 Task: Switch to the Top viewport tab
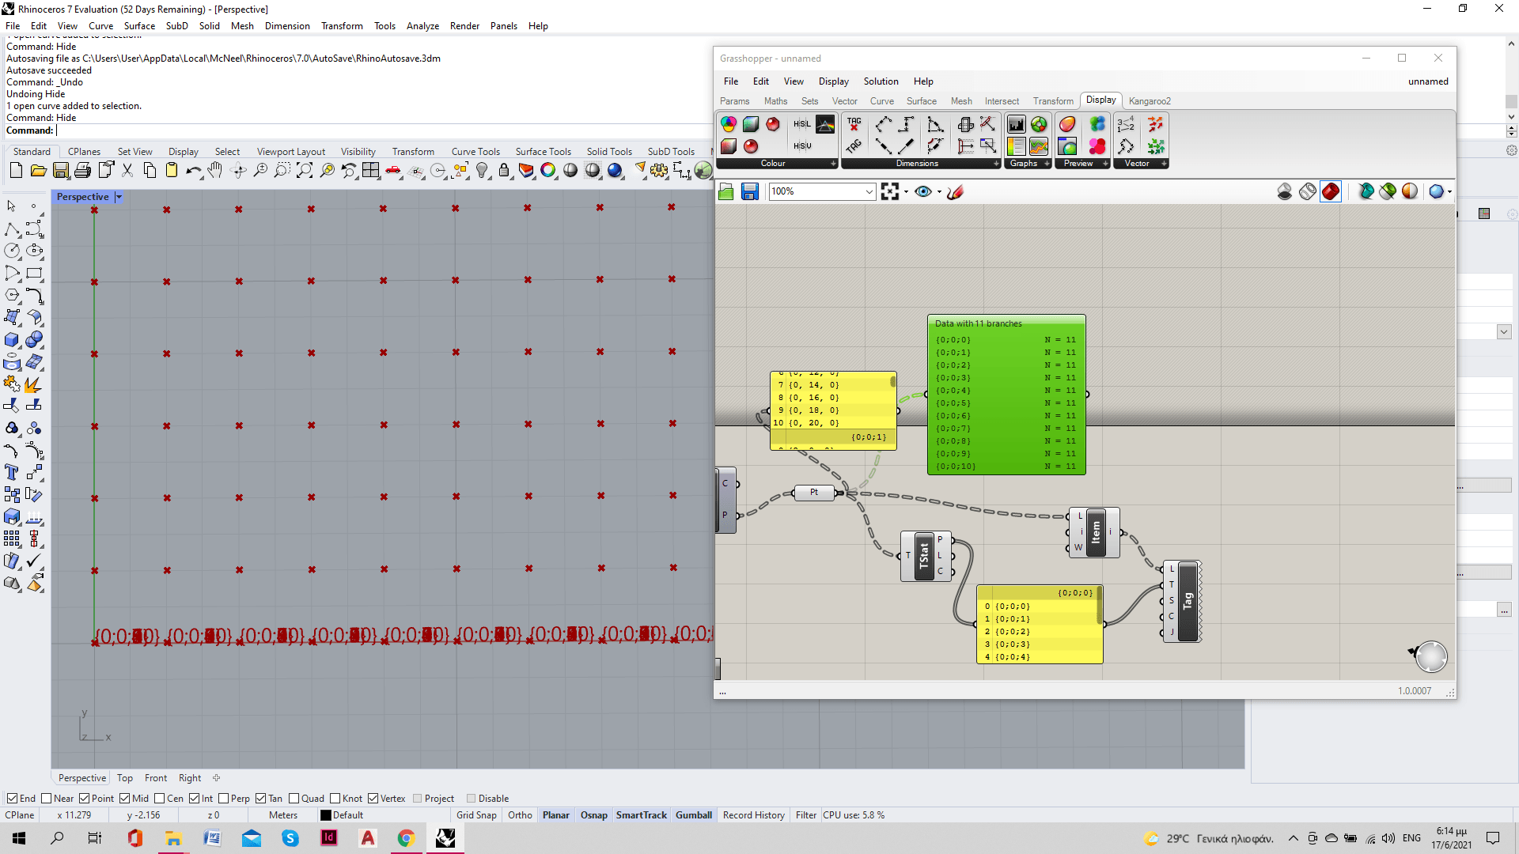click(x=125, y=778)
